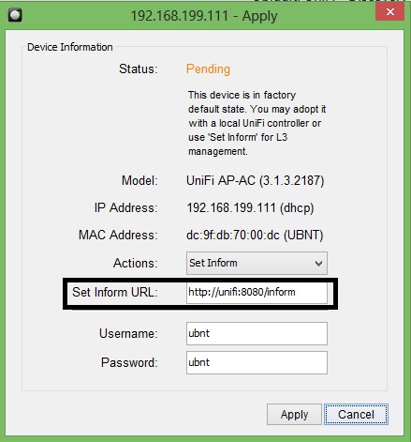Click the MAC Address label
The height and width of the screenshot is (442, 411).
[118, 236]
